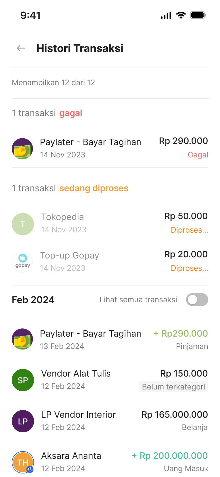Open the LP Vendor Interior transaction
Image resolution: width=220 pixels, height=477 pixels.
pos(78,415)
